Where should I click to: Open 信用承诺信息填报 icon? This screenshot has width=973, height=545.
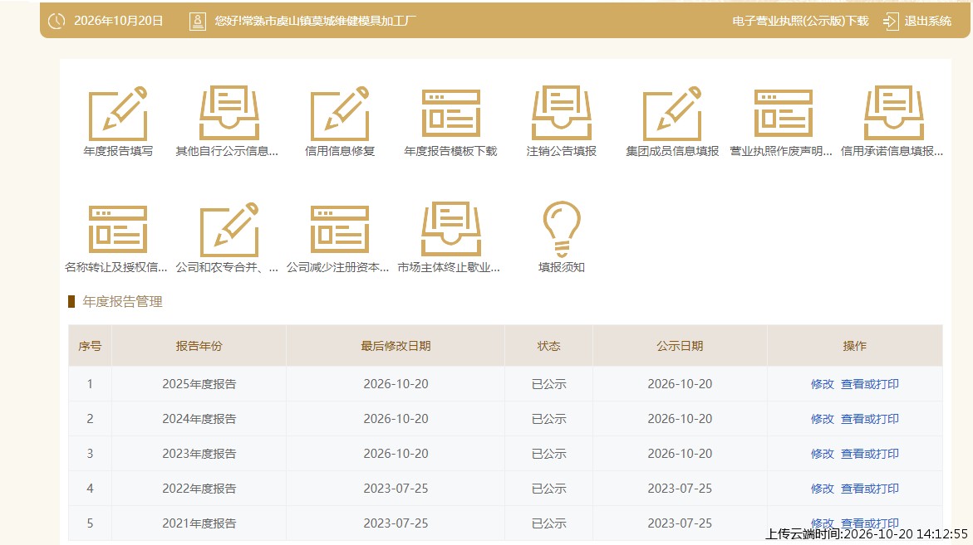893,114
